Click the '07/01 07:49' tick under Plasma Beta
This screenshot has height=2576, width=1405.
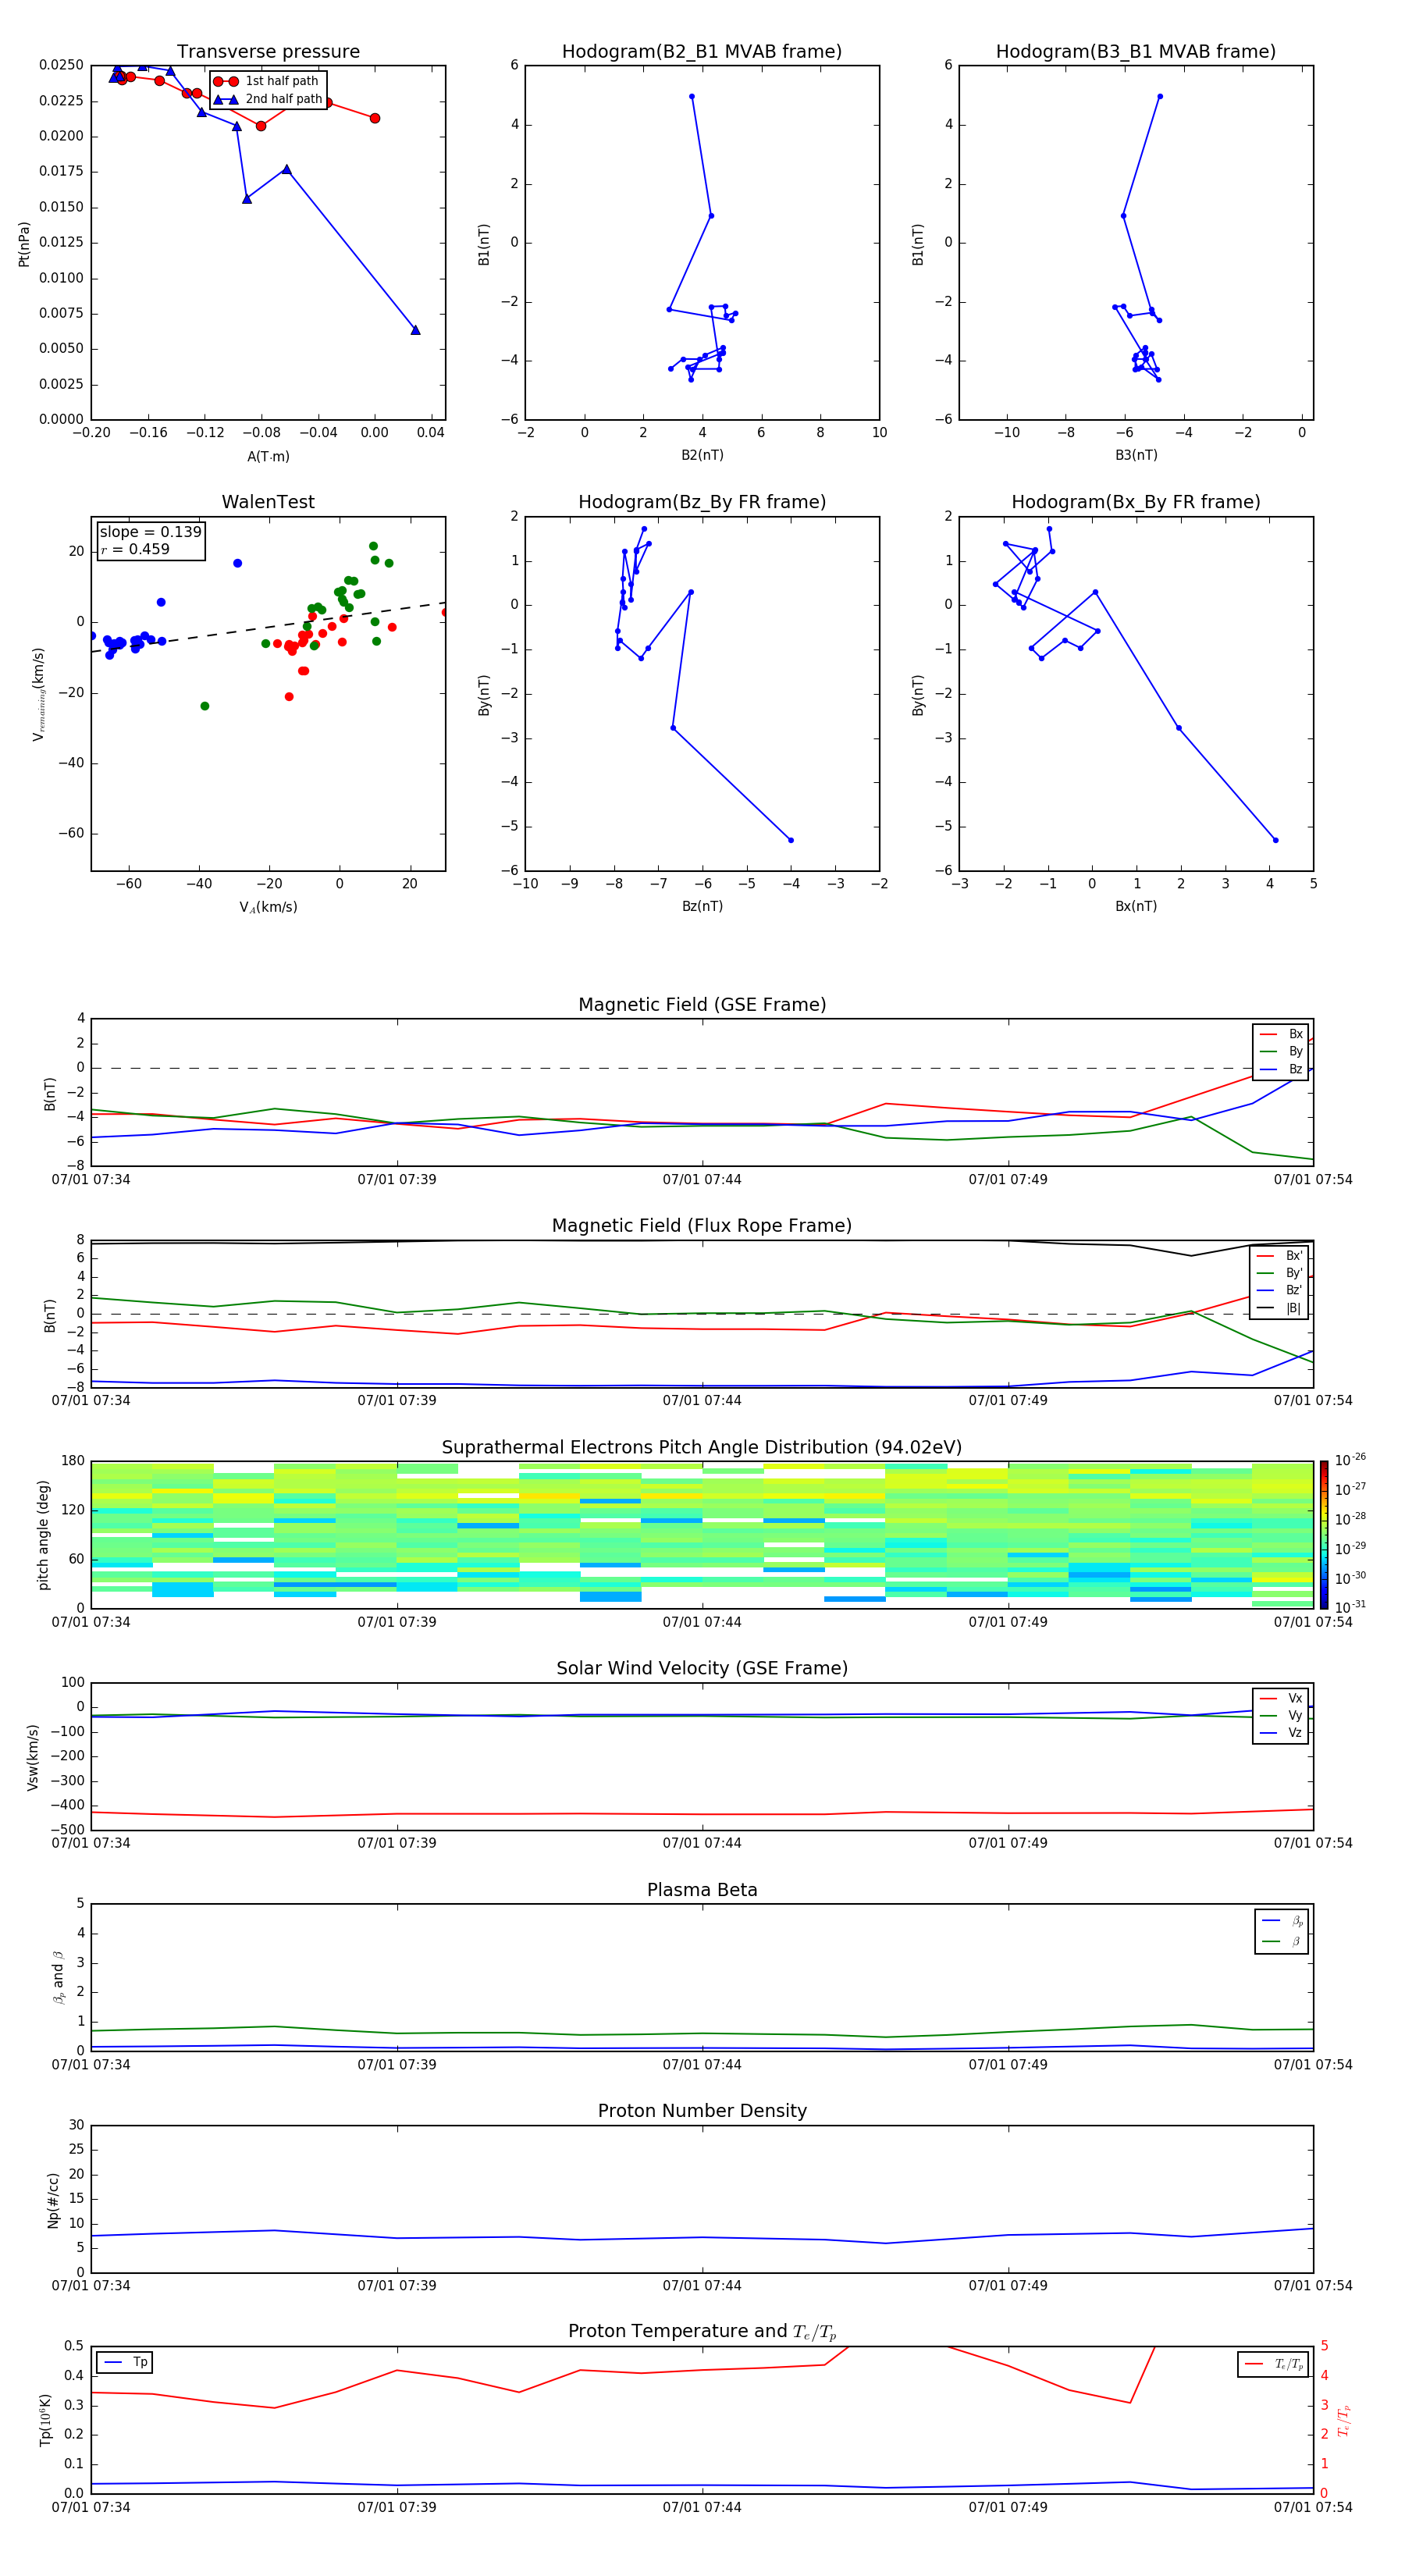1008,2065
